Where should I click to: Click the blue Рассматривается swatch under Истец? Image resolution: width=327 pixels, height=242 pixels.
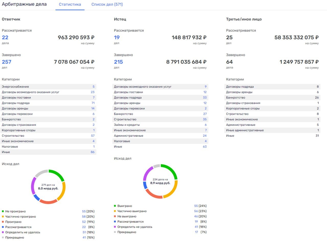click(115, 222)
